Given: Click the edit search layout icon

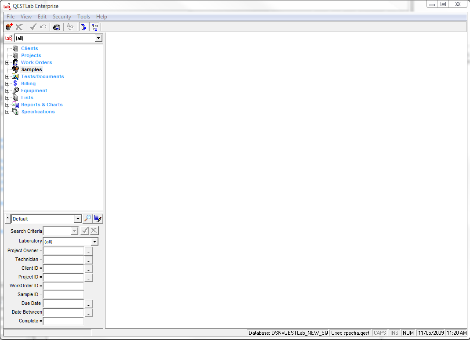Looking at the screenshot, I should 98,218.
